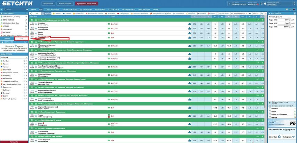Filter by Дартс sport icon
This screenshot has height=143, width=297.
click(x=209, y=14)
